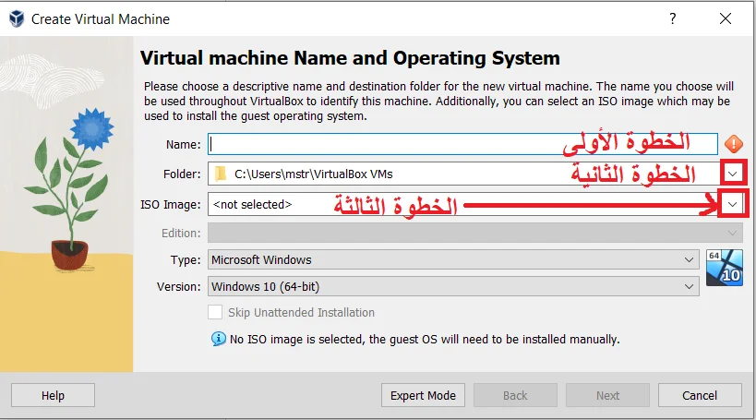Screen dimensions: 756x420
Task: Click the folder path C:\Users\mstr\VirtualBox VMs
Action: coord(314,174)
